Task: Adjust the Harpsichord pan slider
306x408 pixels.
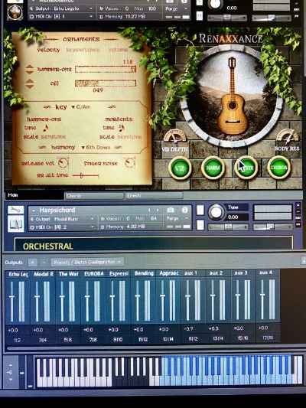Action: click(x=228, y=227)
